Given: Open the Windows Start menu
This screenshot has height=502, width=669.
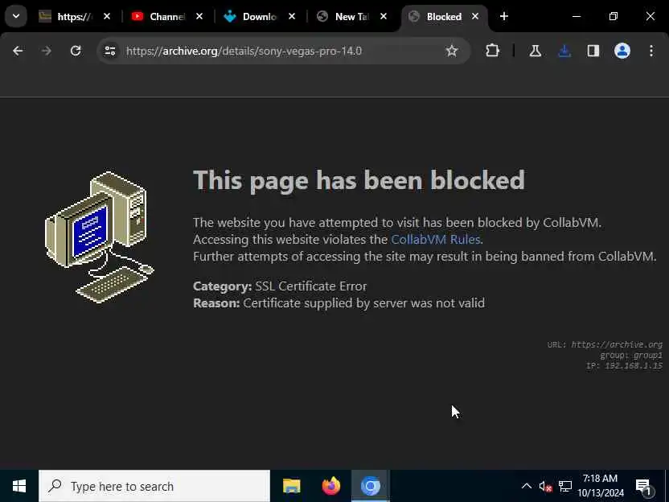Looking at the screenshot, I should click(19, 486).
